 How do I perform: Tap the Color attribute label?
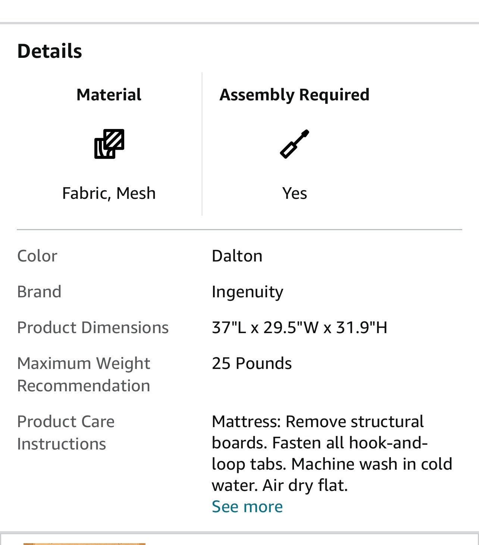pos(37,256)
